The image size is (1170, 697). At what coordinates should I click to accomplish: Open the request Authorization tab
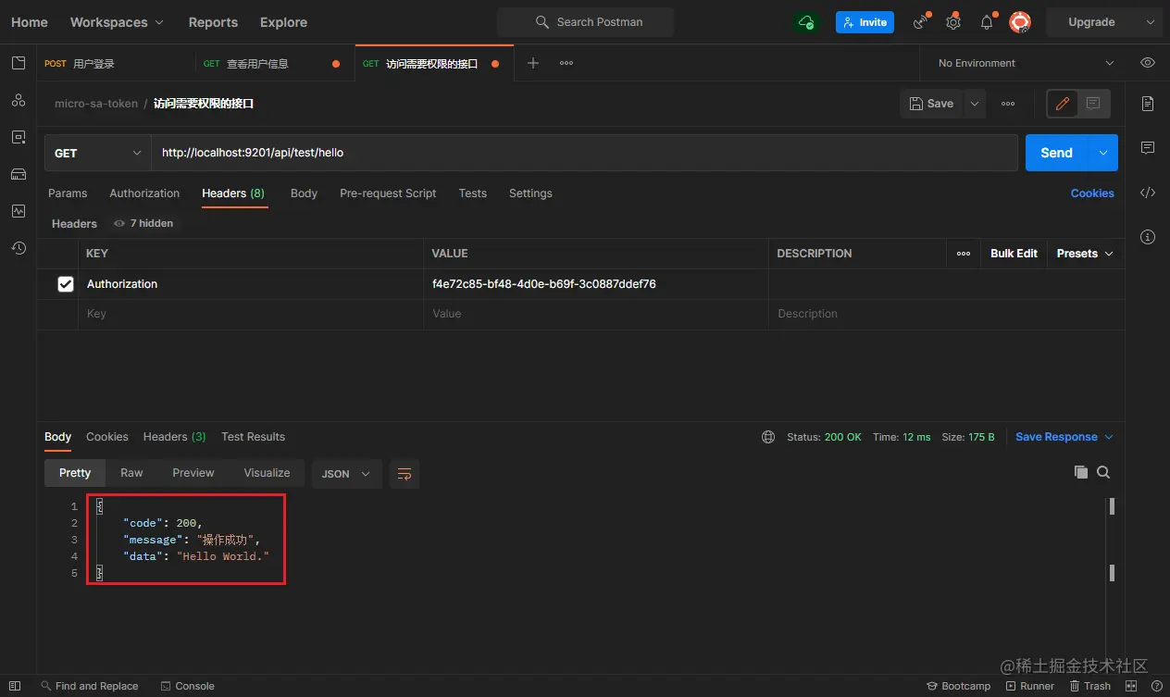(144, 193)
